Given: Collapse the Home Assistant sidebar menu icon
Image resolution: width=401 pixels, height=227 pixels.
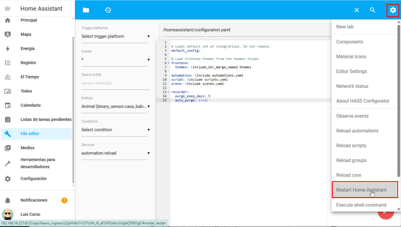Looking at the screenshot, I should click(x=8, y=9).
